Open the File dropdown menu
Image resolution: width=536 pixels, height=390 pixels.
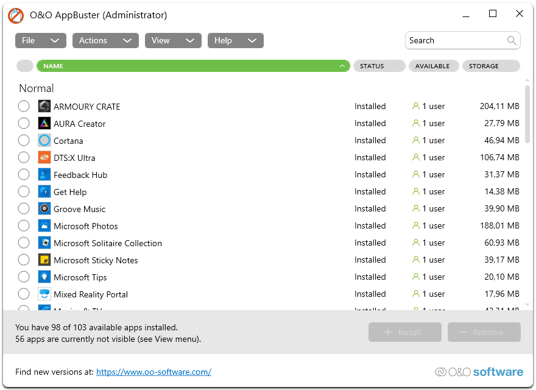(x=40, y=40)
